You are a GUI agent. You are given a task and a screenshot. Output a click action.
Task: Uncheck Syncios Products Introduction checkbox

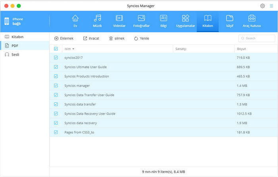tap(56, 76)
